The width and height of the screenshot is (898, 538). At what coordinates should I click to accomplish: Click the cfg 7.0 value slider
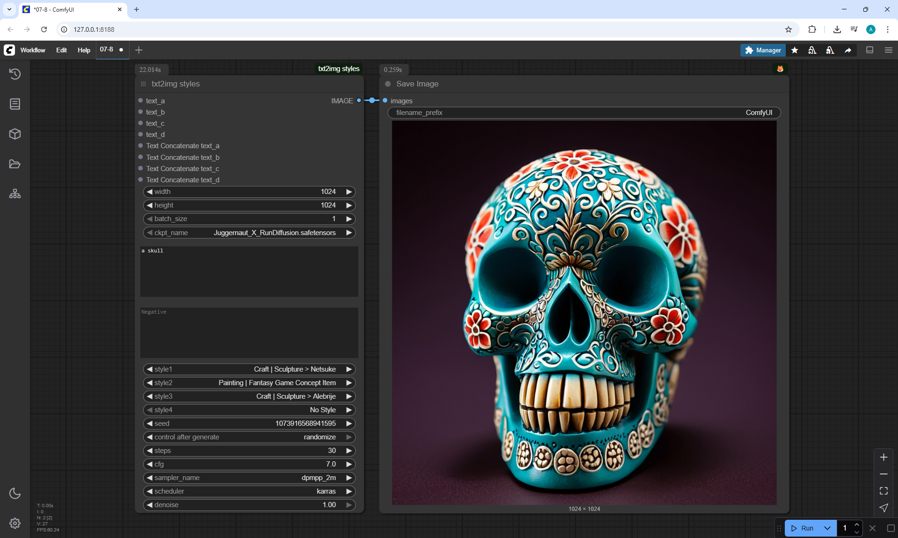(249, 464)
